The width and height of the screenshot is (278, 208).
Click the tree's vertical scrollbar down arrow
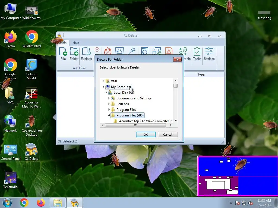176,121
